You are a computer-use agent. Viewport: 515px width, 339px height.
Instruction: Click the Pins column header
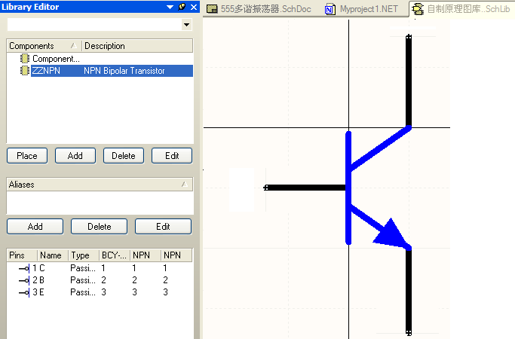click(22, 255)
